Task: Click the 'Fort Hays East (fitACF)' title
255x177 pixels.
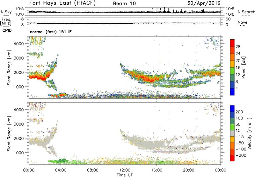Action: (62, 3)
